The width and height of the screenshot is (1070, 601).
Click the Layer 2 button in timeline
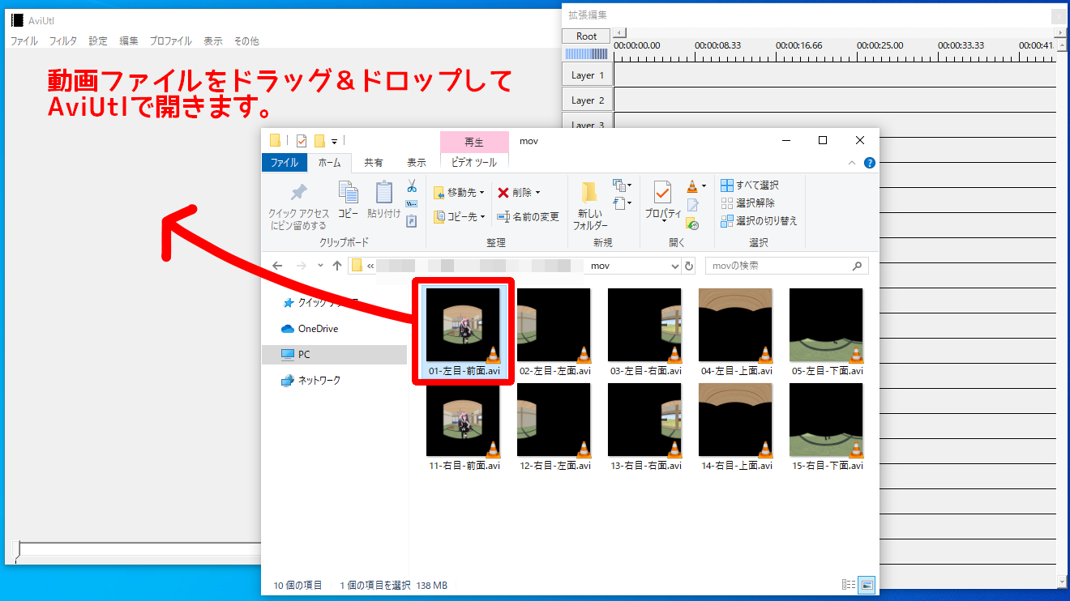coord(588,100)
